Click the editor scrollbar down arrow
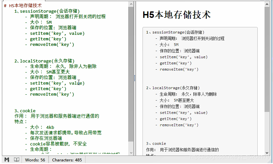 point(131,153)
